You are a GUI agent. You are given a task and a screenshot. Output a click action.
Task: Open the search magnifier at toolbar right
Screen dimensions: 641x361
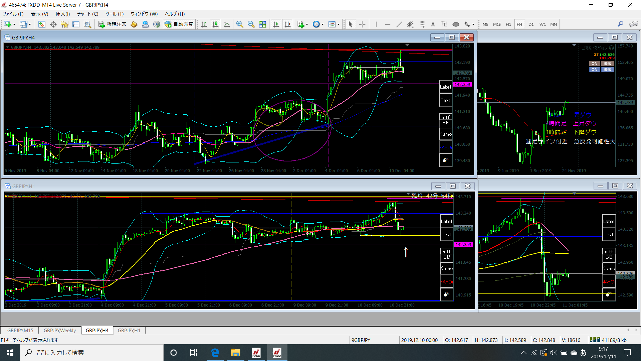[x=620, y=24]
